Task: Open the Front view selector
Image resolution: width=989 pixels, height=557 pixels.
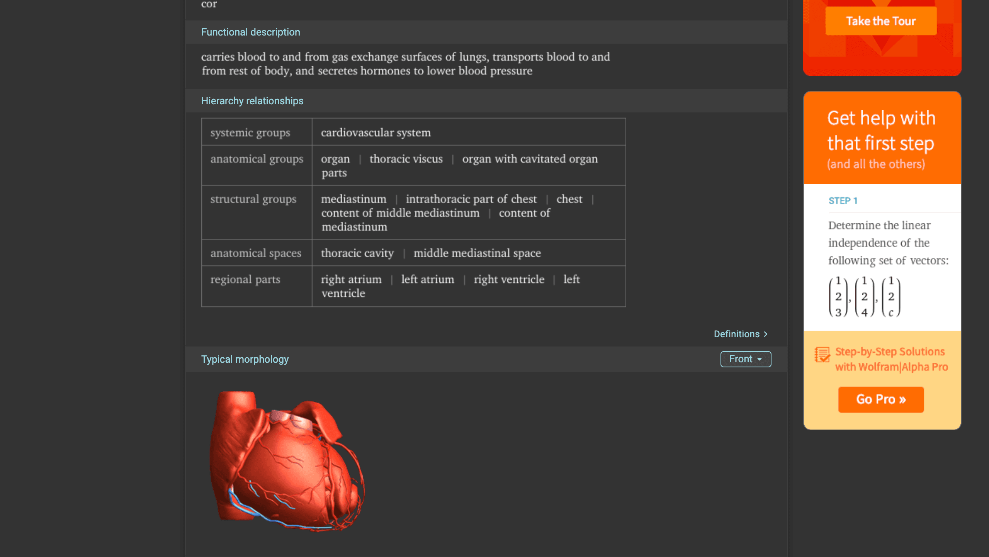Action: point(745,359)
